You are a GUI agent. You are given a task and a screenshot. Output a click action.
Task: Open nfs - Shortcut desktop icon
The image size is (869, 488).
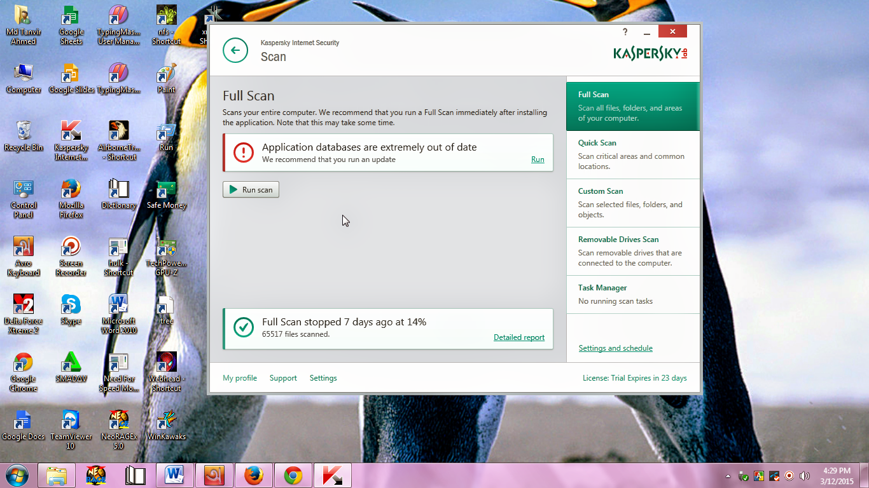click(166, 25)
